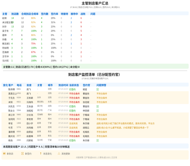Click the 到店数 value 14
The width and height of the screenshot is (190, 166).
coord(13,18)
